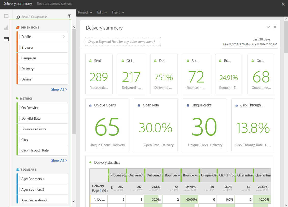The width and height of the screenshot is (288, 207).
Task: Click the component search magnifier icon
Action: (18, 17)
